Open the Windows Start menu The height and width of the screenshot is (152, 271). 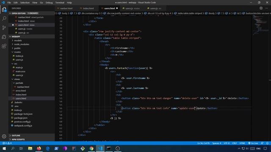tap(4, 148)
